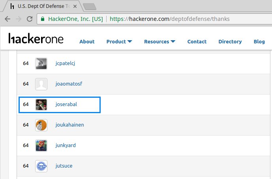272x179 pixels.
Task: Open jcpatelcj's profile link
Action: click(65, 63)
